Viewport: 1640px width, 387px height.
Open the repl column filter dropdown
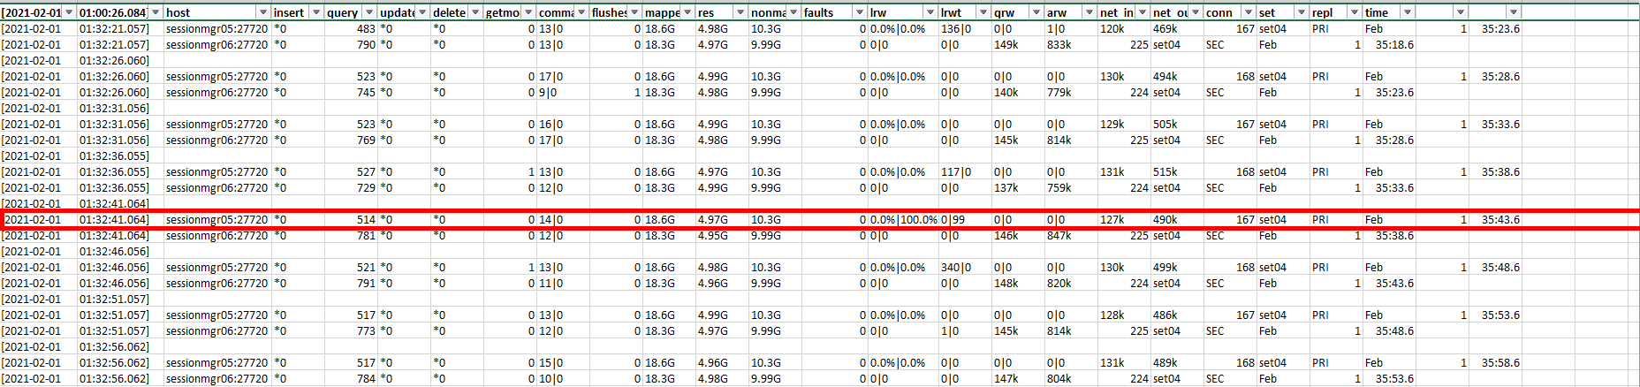tap(1354, 12)
